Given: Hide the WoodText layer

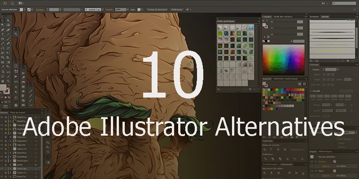Looking at the screenshot, I should [2, 153].
